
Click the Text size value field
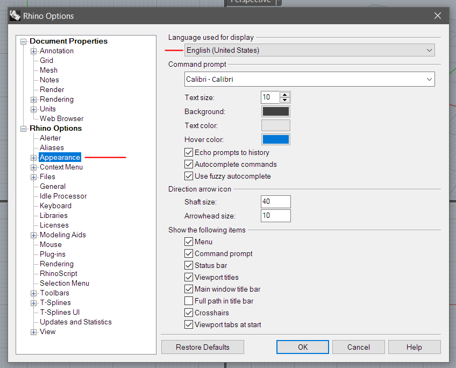click(270, 97)
